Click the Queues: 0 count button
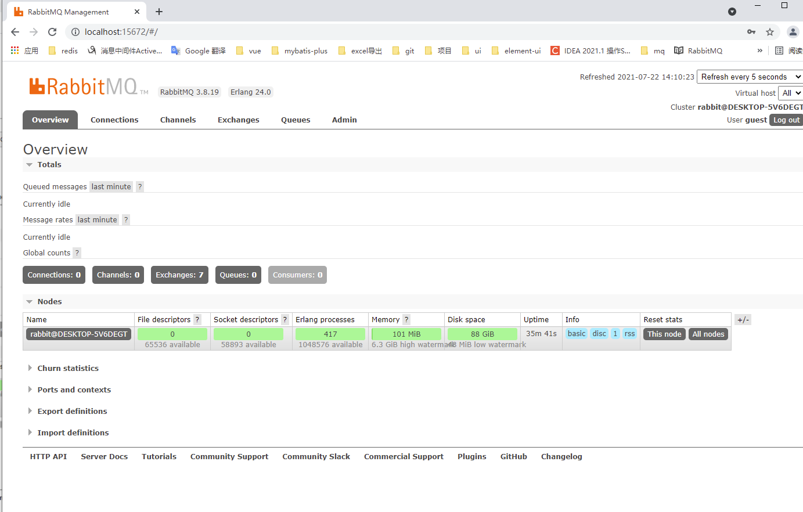 tap(238, 275)
